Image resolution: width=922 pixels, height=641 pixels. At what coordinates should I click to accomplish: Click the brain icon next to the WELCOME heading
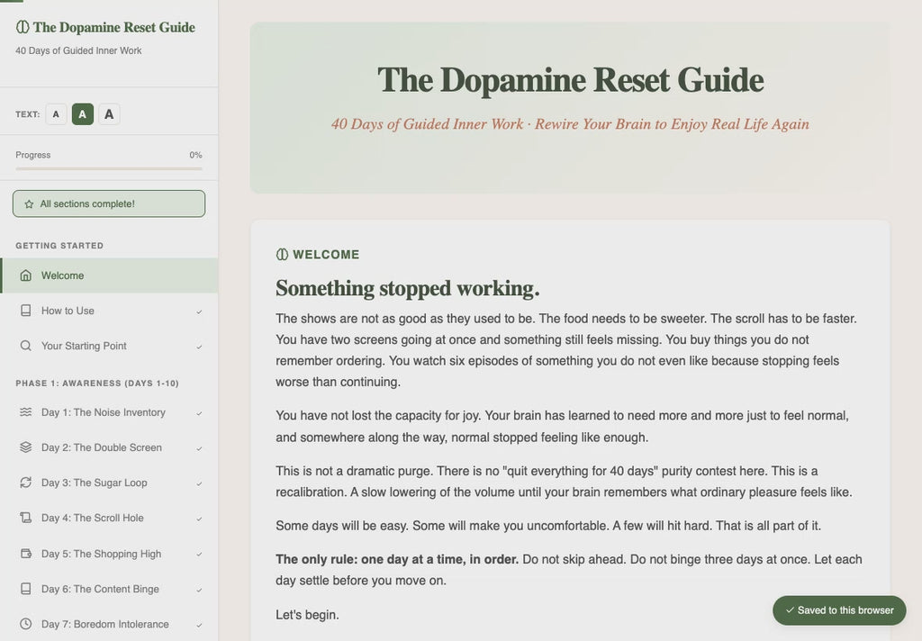click(x=282, y=254)
